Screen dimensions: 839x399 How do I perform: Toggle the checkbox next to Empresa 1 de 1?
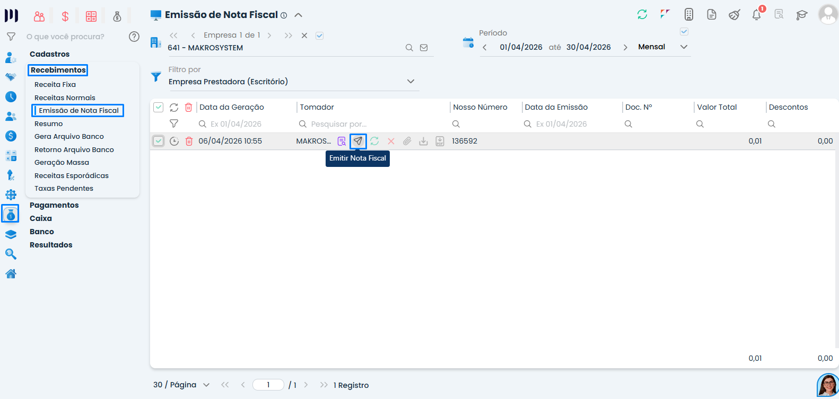319,36
